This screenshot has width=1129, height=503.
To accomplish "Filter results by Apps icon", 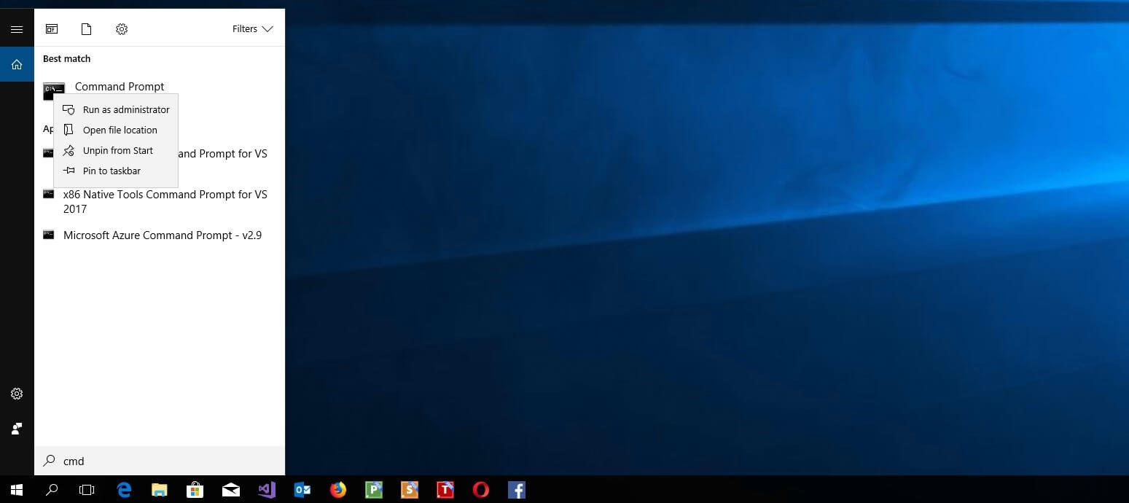I will [x=52, y=29].
